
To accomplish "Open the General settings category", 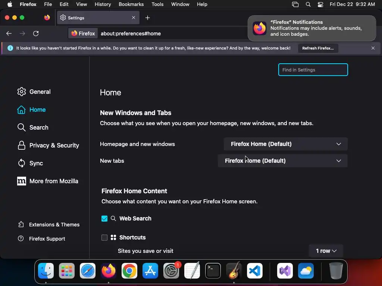I will tap(34, 92).
